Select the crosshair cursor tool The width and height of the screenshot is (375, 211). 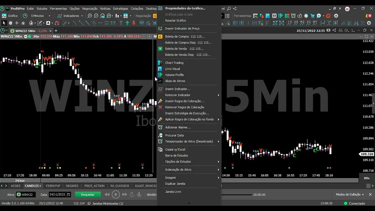tap(17, 23)
